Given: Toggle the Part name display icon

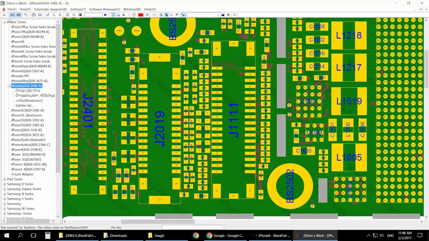Looking at the screenshot, I should click(x=12, y=15).
